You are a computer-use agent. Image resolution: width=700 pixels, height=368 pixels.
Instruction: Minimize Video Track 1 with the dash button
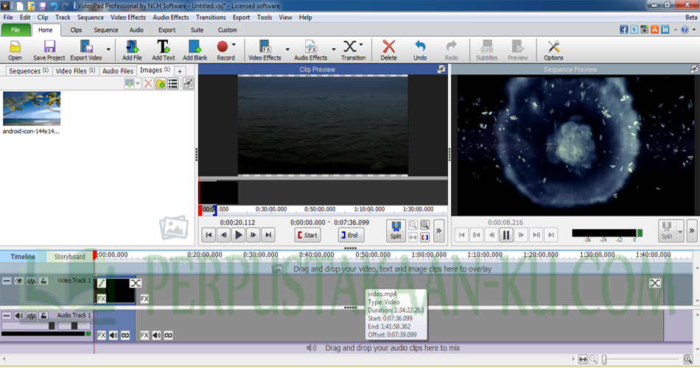[6, 281]
